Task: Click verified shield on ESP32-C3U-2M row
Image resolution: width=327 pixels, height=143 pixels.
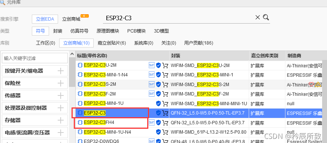Action: pyautogui.click(x=158, y=66)
